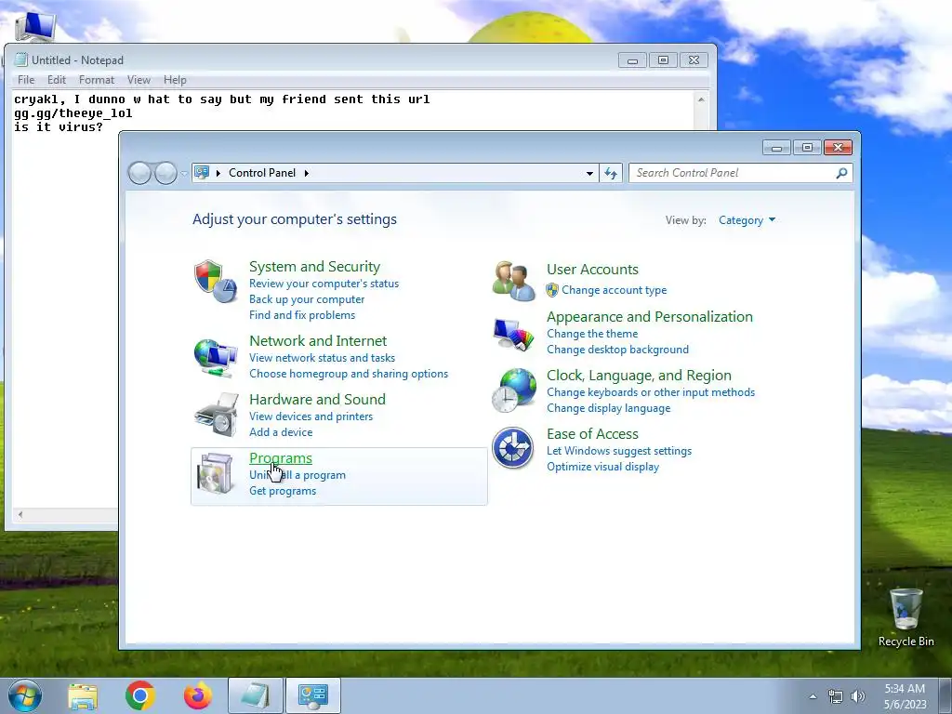Click Notepad's vertical scrollbar up arrow
The width and height of the screenshot is (952, 714).
pos(701,99)
